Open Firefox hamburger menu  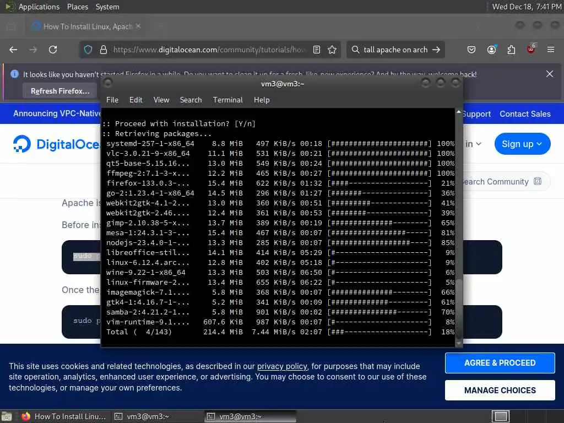pos(551,50)
